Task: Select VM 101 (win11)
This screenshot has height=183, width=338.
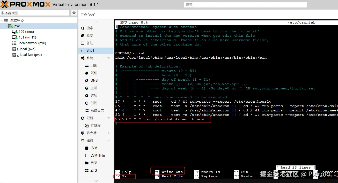Action: (27, 37)
